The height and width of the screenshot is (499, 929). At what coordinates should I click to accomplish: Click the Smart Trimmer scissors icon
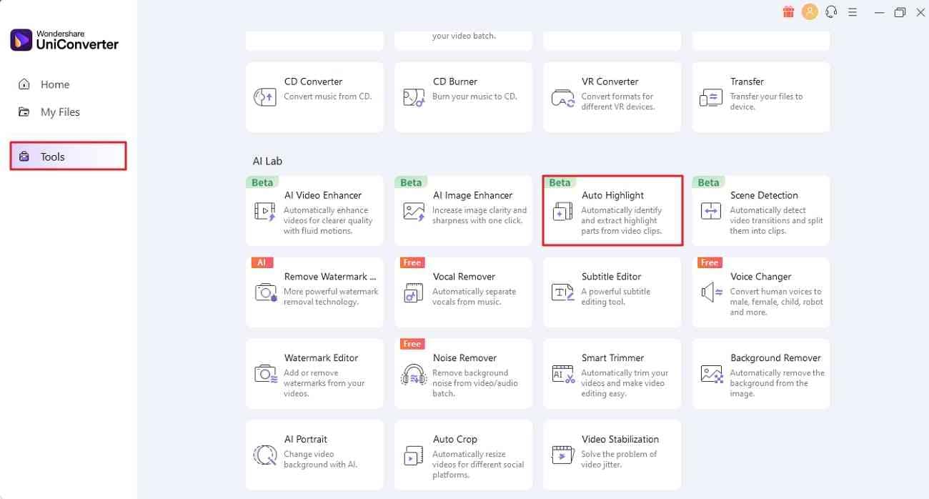(x=562, y=373)
